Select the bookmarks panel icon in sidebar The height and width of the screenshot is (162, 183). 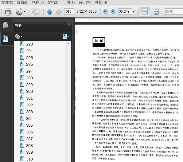pyautogui.click(x=6, y=38)
